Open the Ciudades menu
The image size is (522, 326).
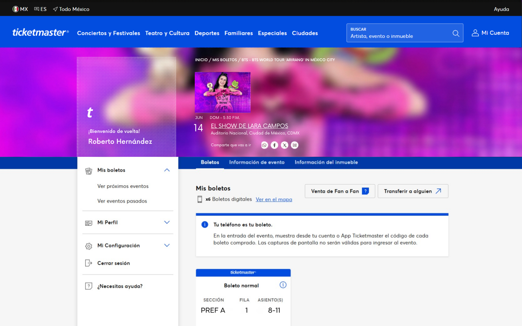305,33
